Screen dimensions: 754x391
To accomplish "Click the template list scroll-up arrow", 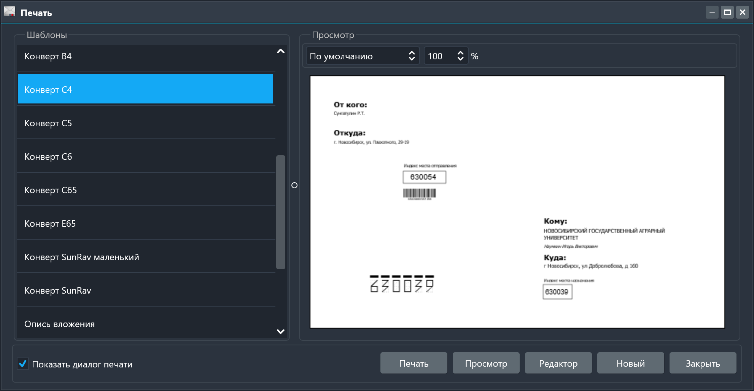I will 281,51.
